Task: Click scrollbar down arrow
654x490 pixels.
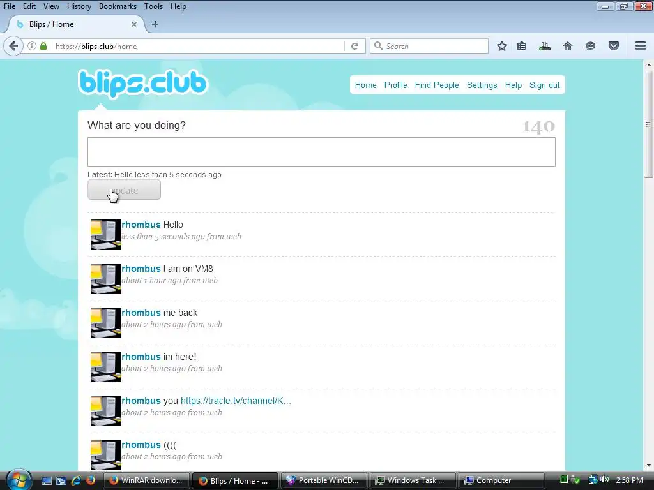Action: pyautogui.click(x=648, y=465)
